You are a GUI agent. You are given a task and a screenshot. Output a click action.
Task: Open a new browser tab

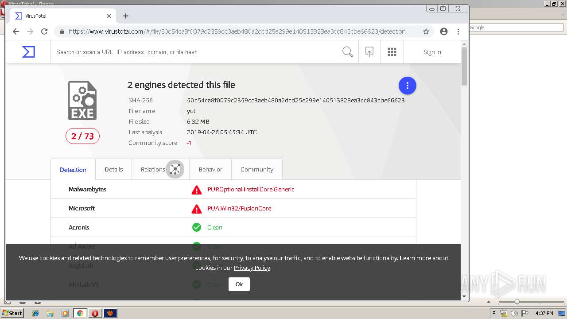tap(126, 16)
